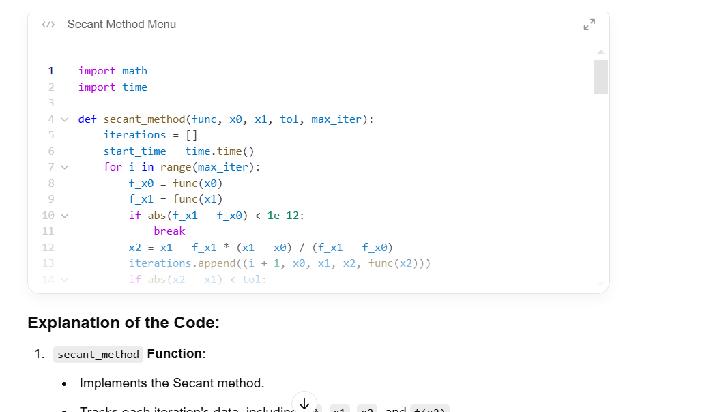Click the scrollbar up arrow in code panel
The width and height of the screenshot is (711, 412).
(x=600, y=52)
